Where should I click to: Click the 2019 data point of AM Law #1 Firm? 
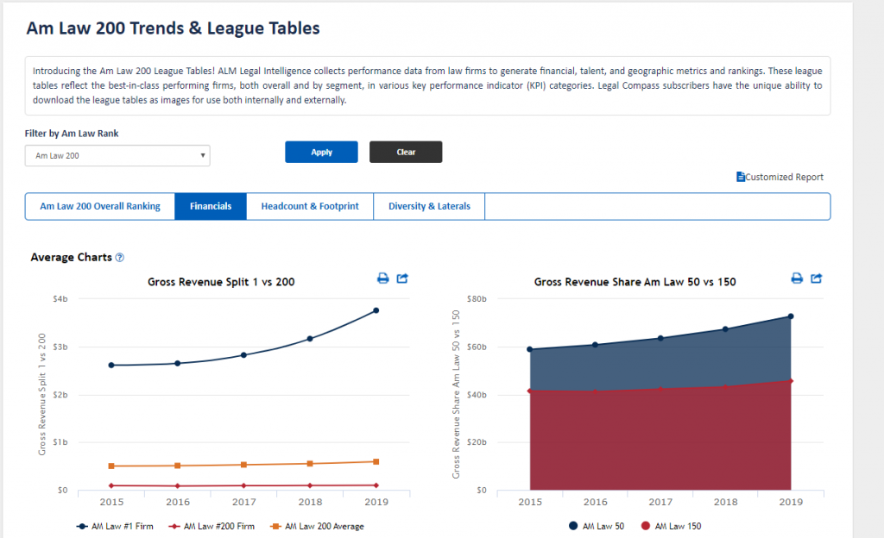pos(376,310)
